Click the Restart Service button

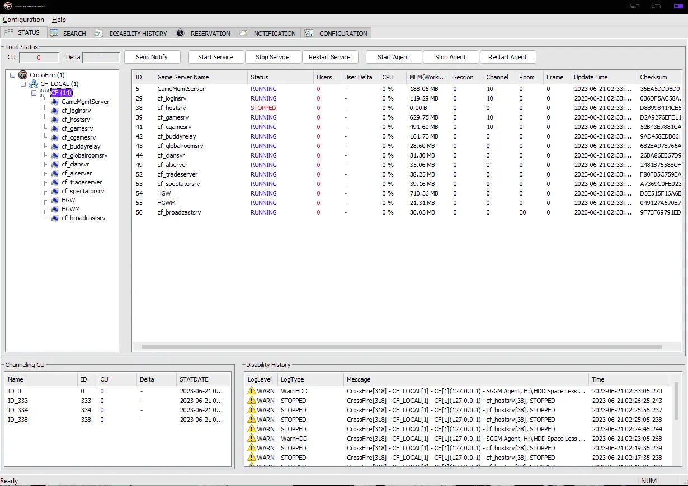(329, 57)
